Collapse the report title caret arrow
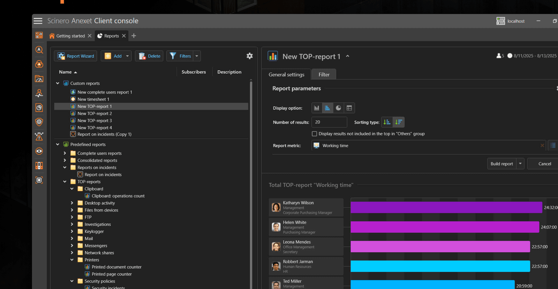Image resolution: width=558 pixels, height=289 pixels. click(347, 56)
